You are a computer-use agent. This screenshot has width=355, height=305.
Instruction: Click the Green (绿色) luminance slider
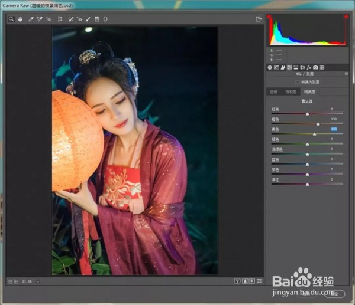pos(307,144)
